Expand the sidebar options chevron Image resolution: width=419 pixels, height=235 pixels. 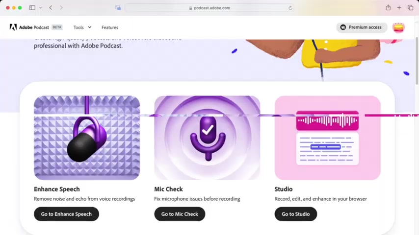click(x=40, y=8)
